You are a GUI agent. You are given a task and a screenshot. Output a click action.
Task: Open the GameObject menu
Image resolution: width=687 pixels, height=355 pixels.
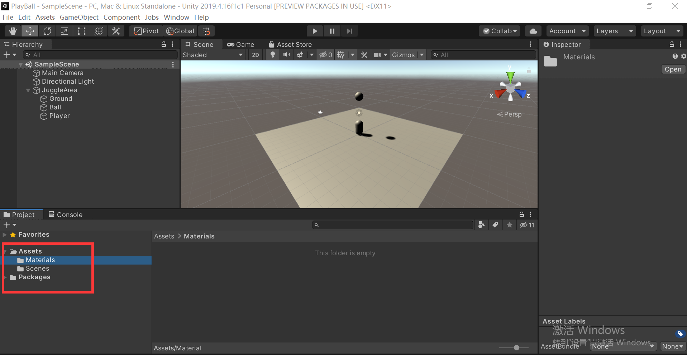click(79, 17)
